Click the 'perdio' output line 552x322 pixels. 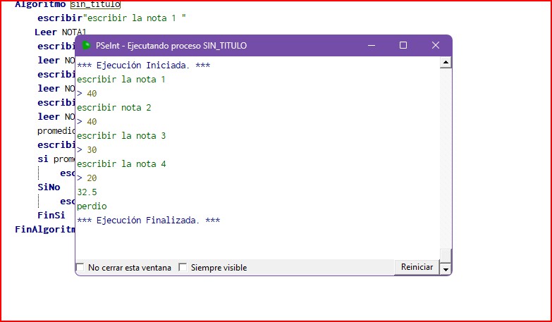click(x=91, y=206)
